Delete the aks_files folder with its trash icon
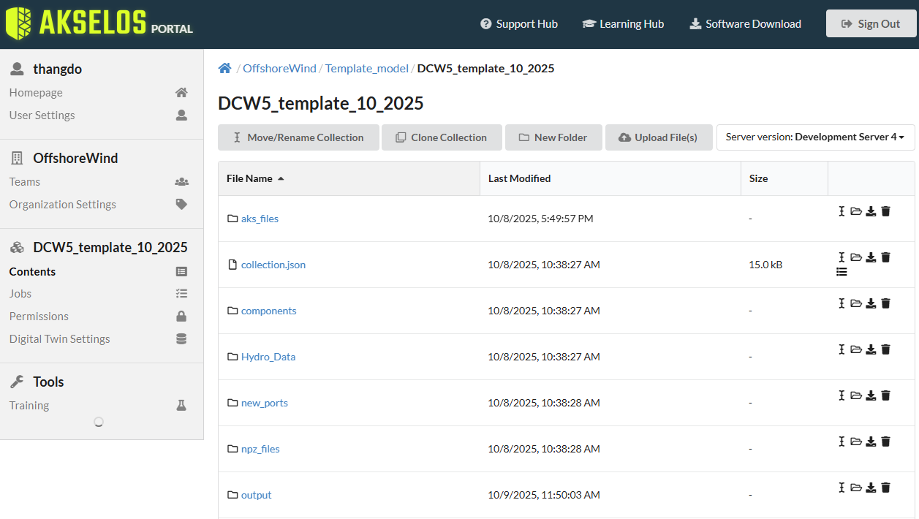The height and width of the screenshot is (519, 919). [885, 211]
